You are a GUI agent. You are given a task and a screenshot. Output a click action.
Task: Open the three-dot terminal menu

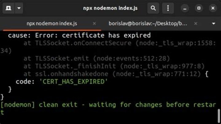(x=168, y=8)
